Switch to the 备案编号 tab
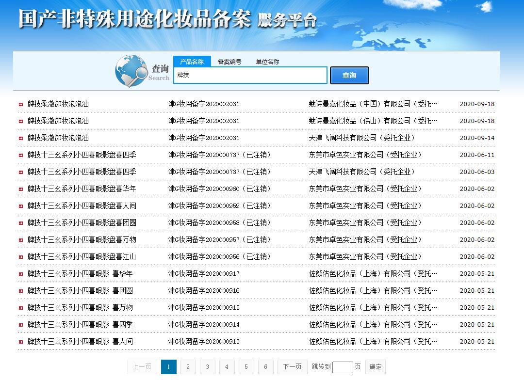 pyautogui.click(x=229, y=62)
